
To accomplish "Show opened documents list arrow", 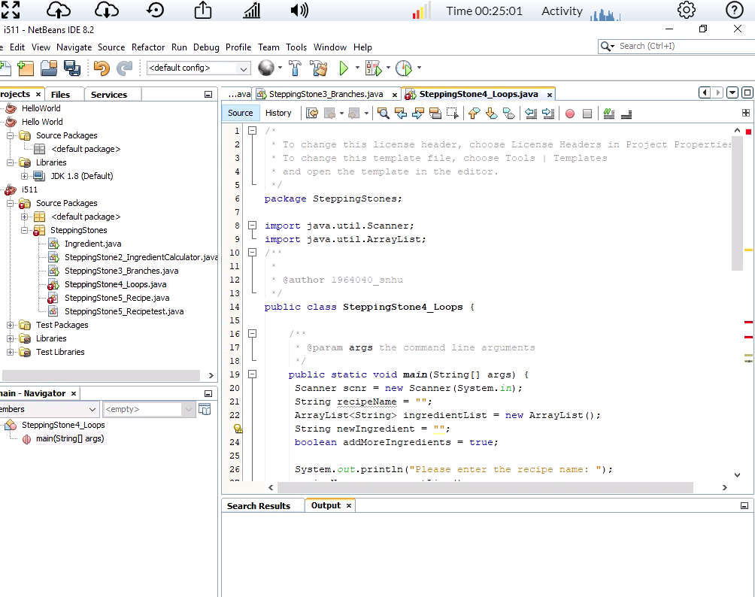I will 732,93.
